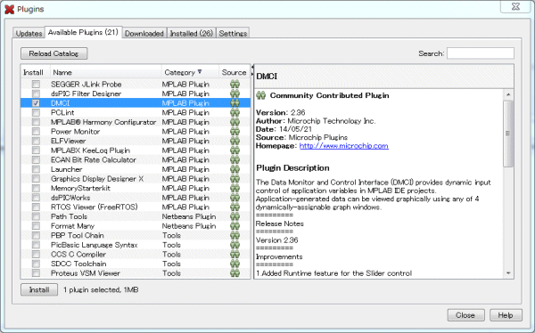Select the Graphics Display Designer X row

point(136,179)
